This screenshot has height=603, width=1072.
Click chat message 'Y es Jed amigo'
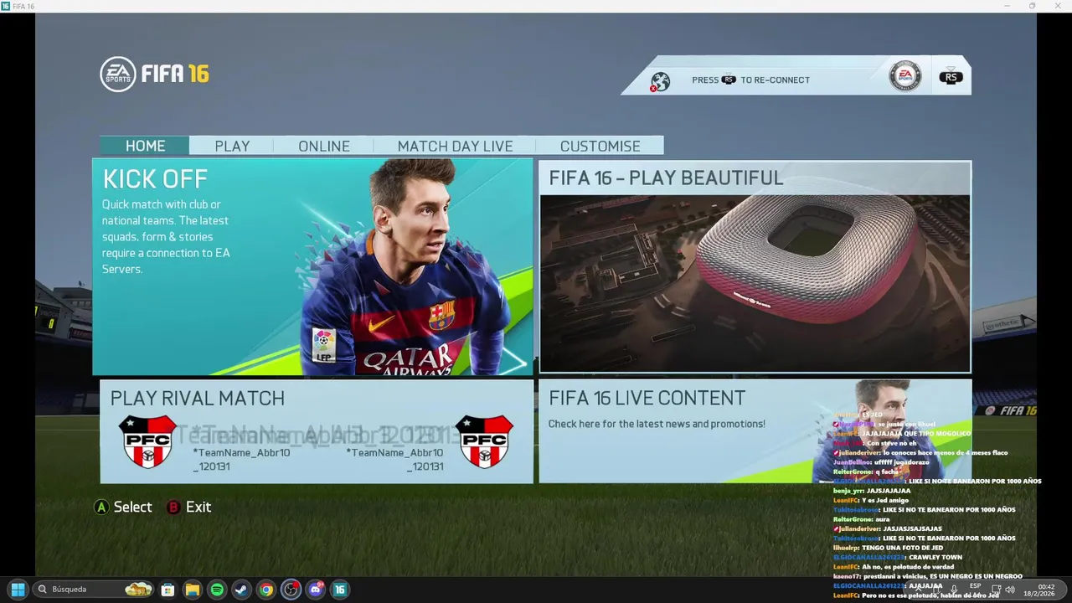tap(884, 500)
